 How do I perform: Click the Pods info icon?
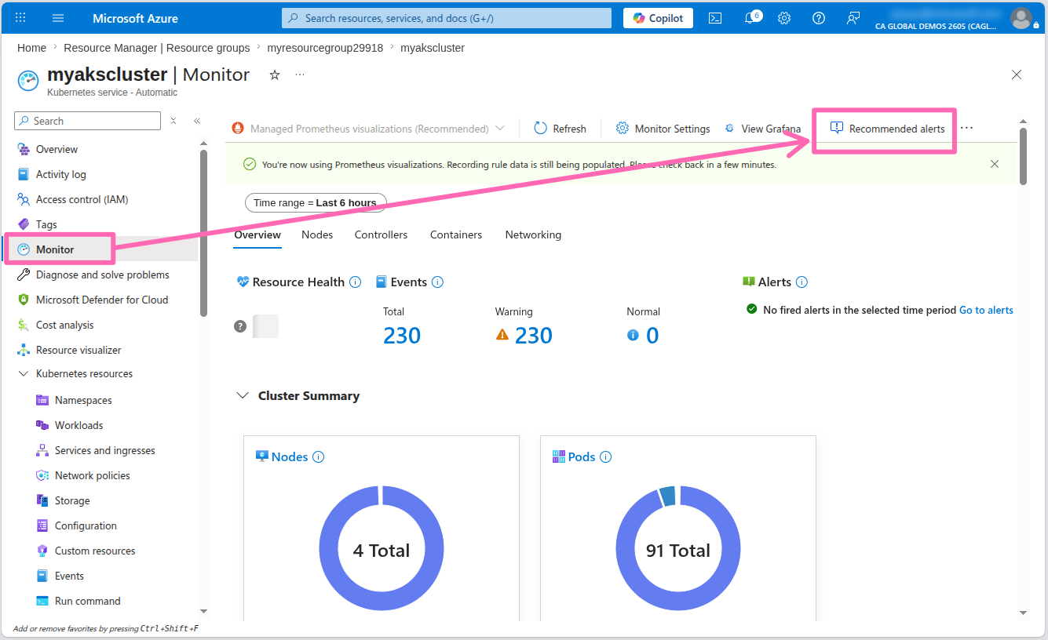click(605, 457)
